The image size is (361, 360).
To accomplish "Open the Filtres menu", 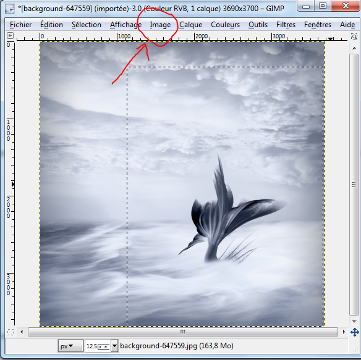I will (286, 25).
